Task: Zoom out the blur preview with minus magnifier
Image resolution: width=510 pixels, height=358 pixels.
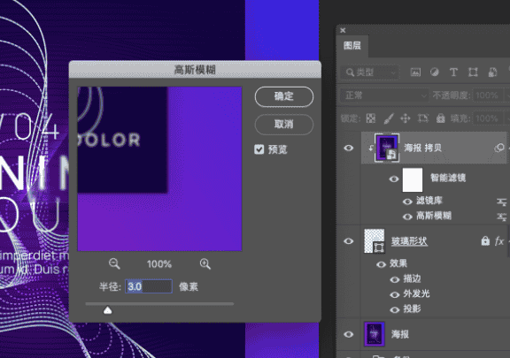Action: [114, 263]
